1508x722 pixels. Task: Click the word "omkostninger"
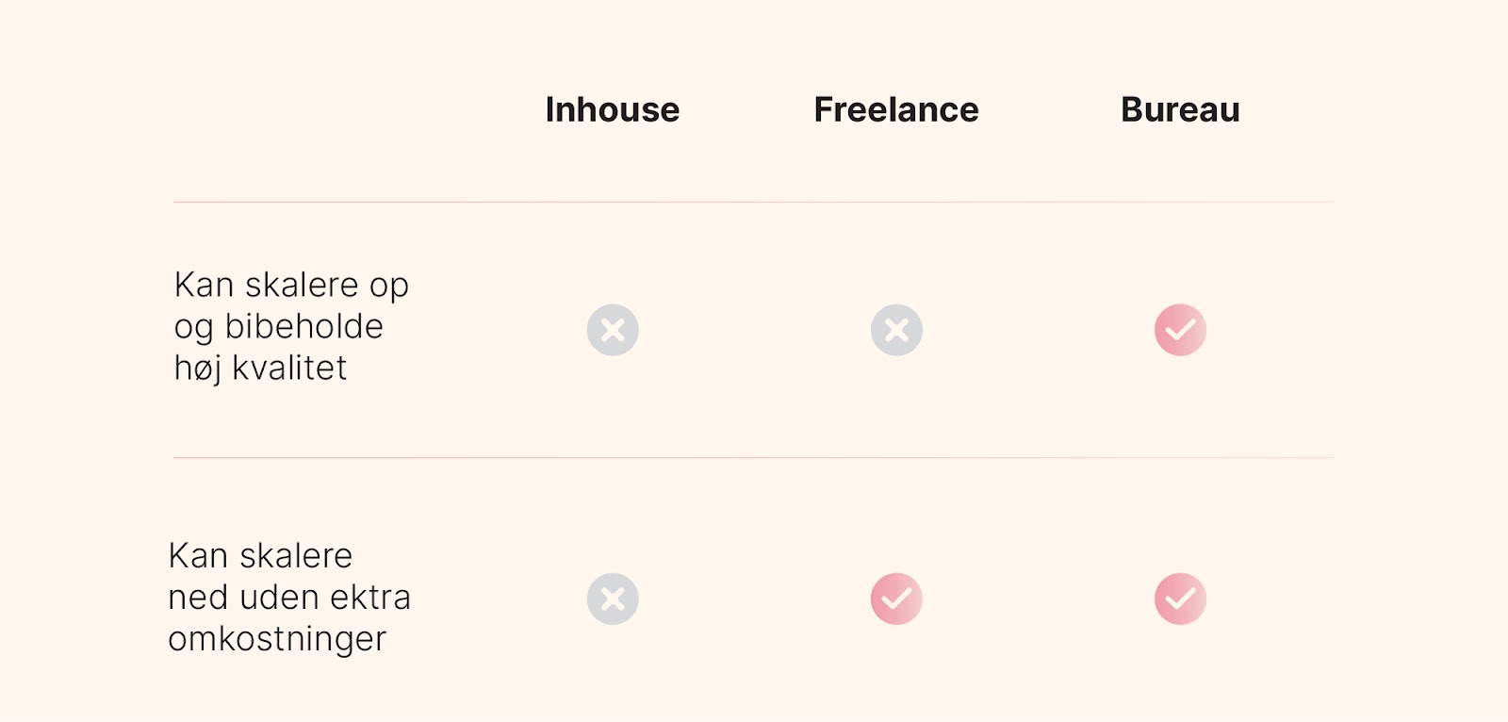pyautogui.click(x=277, y=639)
